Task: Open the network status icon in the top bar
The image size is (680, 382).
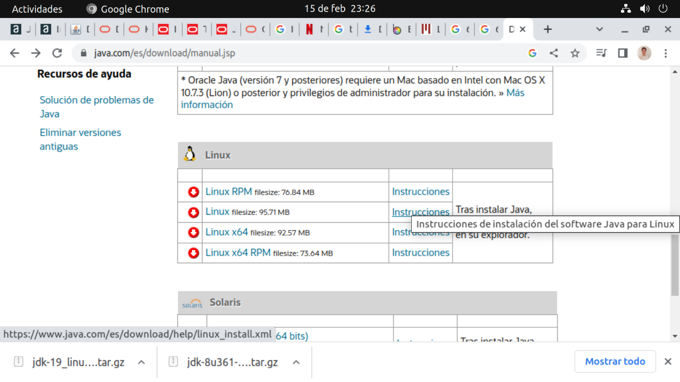Action: 626,9
